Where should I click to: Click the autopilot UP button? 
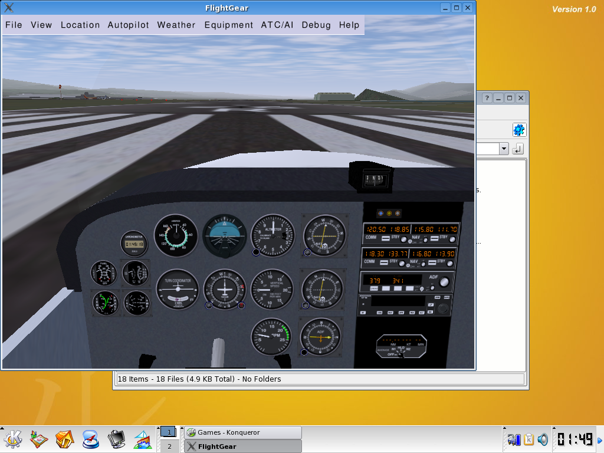pyautogui.click(x=431, y=305)
